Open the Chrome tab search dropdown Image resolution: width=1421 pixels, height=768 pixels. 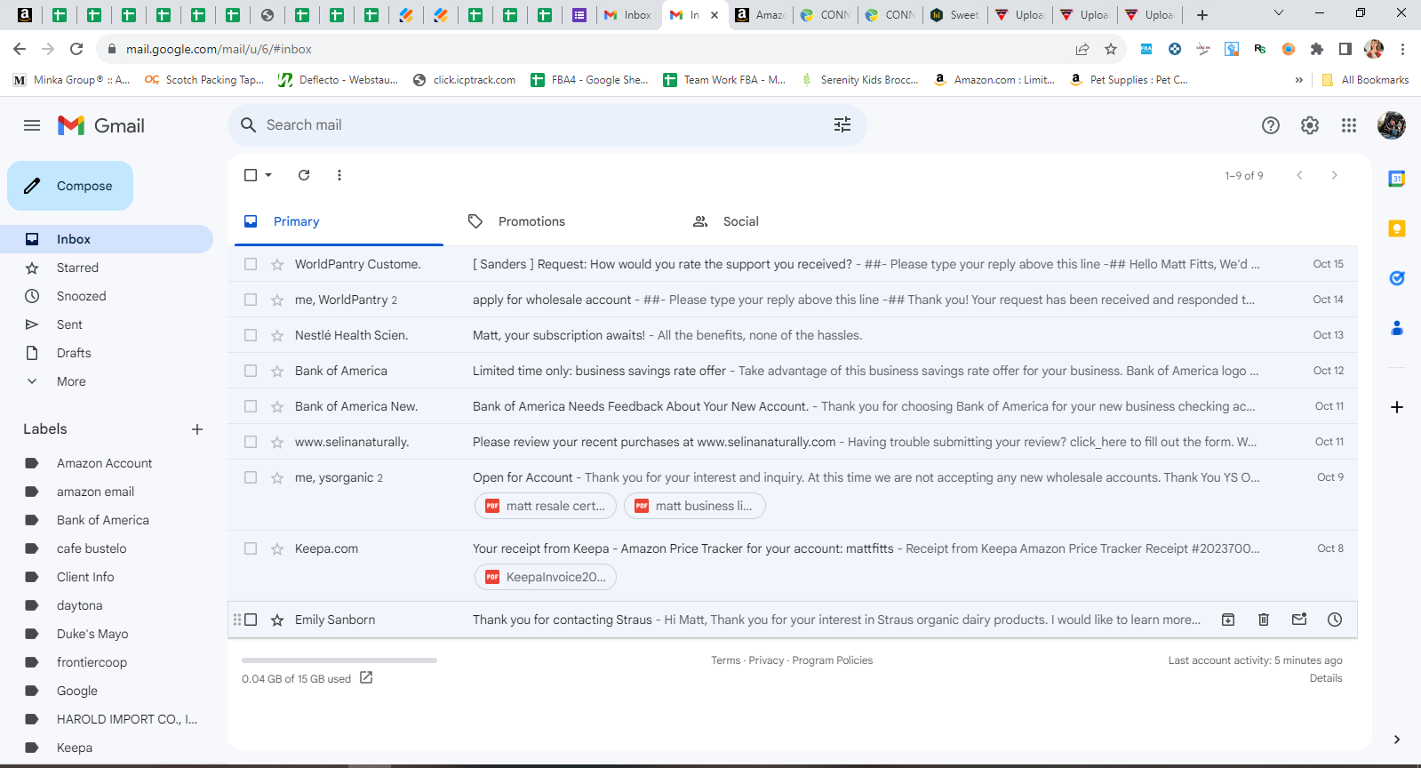tap(1279, 13)
